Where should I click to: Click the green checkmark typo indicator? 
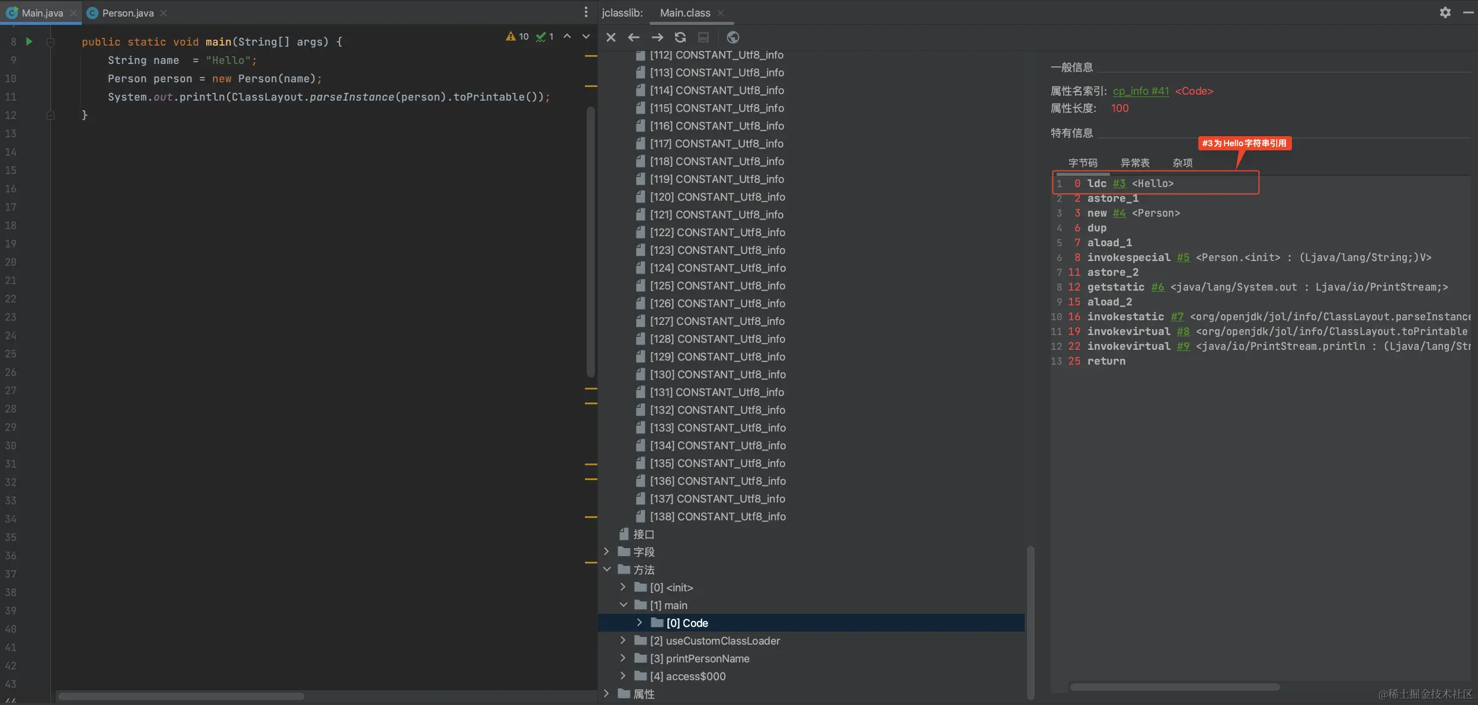[545, 36]
